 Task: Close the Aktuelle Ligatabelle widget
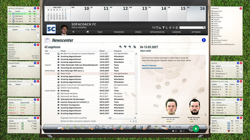(38, 8)
